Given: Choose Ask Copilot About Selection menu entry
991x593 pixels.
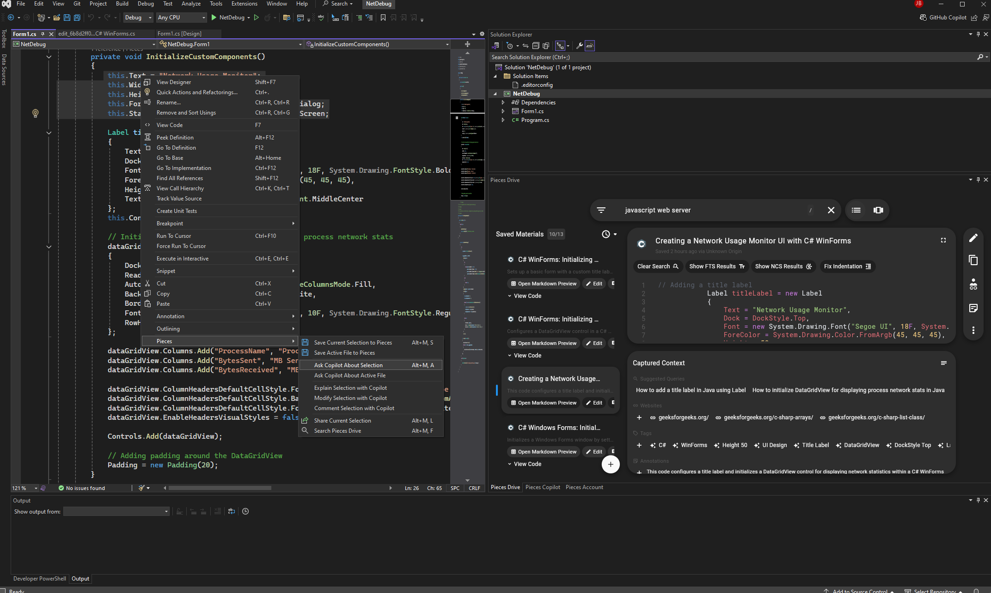Looking at the screenshot, I should click(x=348, y=365).
